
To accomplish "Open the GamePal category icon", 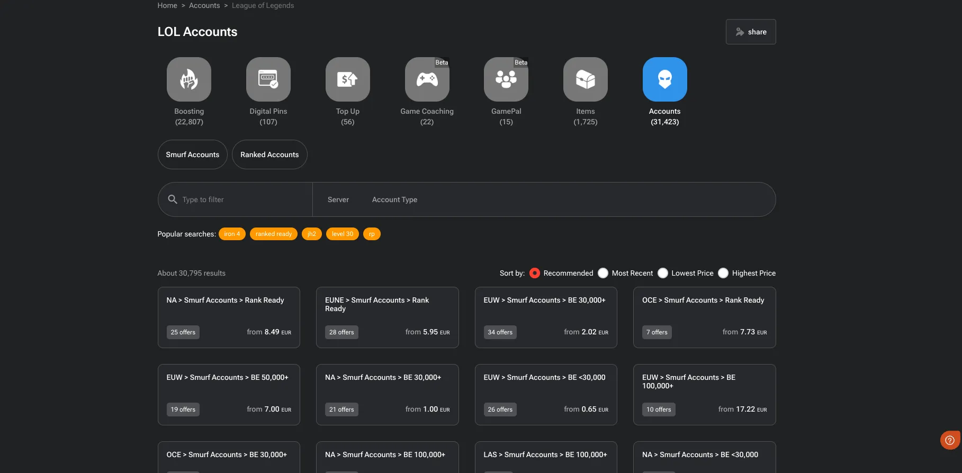I will coord(506,79).
